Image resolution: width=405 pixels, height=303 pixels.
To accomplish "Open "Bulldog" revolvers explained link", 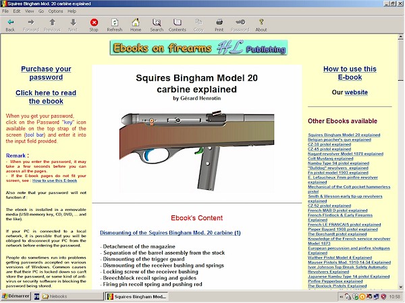I will [x=338, y=168].
